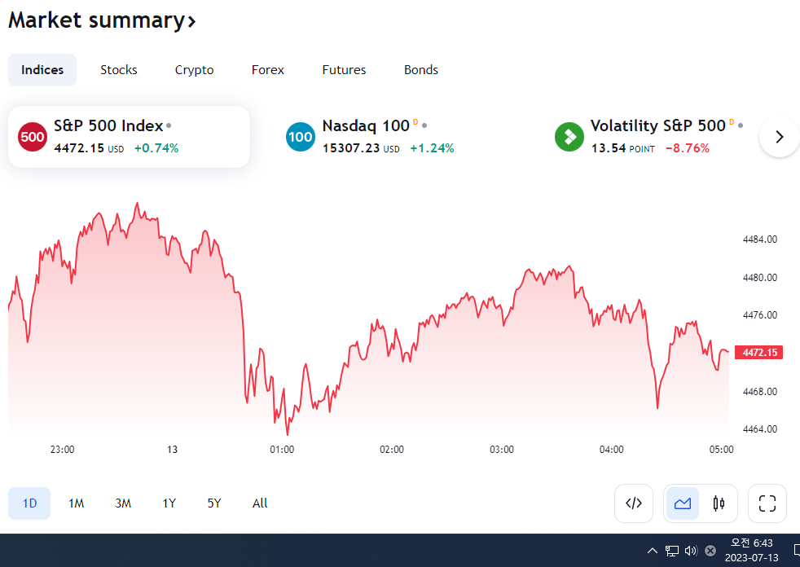Click the 4484.00 price axis label

pos(760,240)
